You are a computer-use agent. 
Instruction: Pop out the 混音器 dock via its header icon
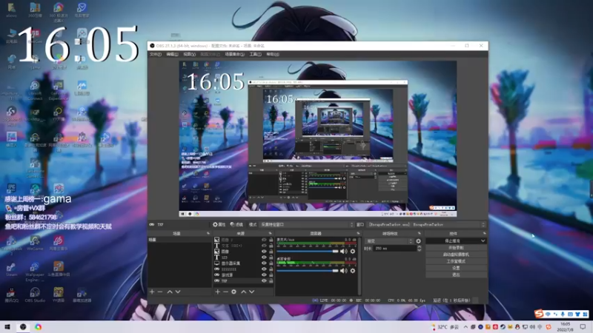(358, 234)
